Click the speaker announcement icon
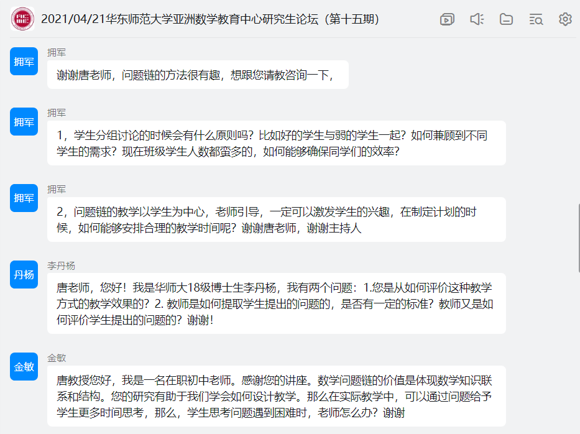 tap(477, 19)
